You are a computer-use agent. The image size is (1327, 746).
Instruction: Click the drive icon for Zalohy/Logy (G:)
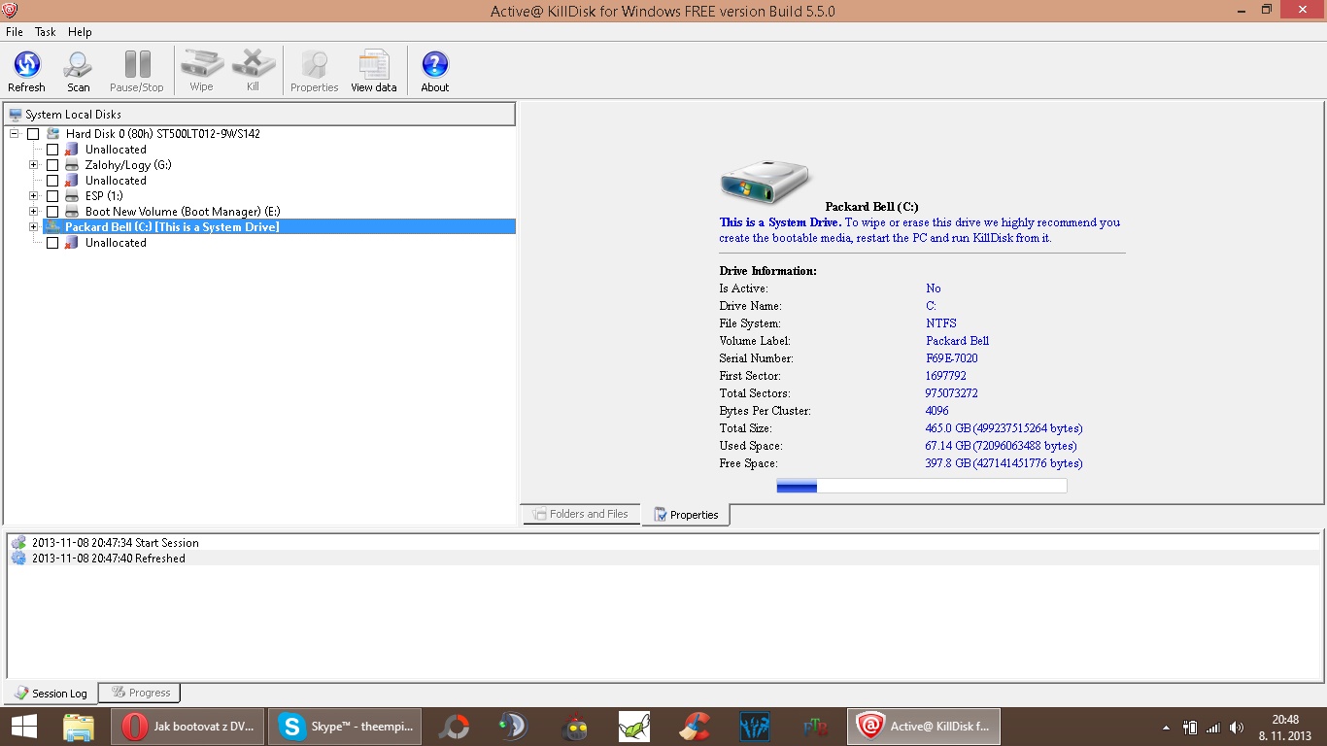click(x=72, y=165)
